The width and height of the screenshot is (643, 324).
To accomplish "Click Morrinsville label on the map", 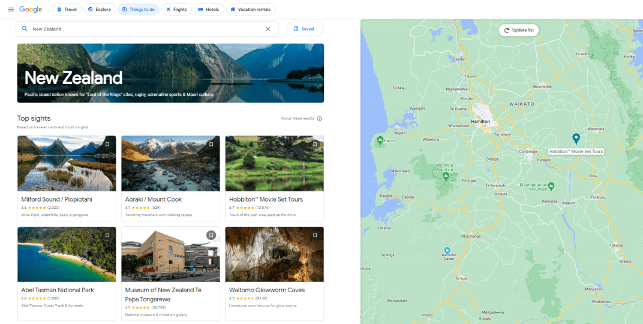I will (x=542, y=87).
